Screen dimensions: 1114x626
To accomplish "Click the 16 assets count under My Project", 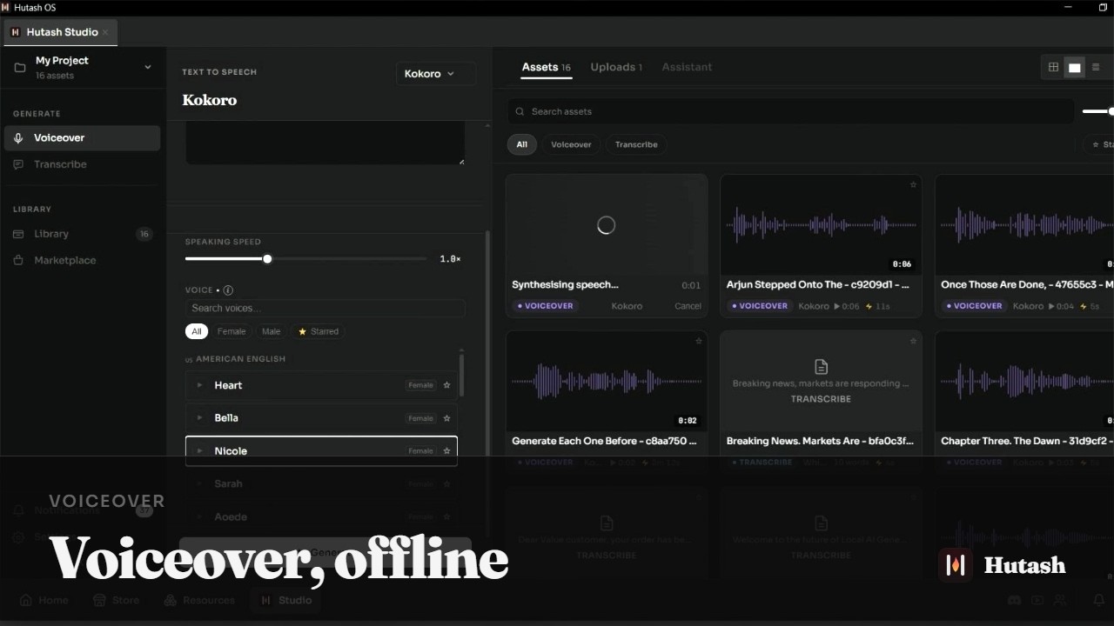I will [55, 76].
